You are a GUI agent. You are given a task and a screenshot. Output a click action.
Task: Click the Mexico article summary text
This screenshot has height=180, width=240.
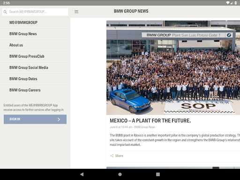tap(175, 140)
